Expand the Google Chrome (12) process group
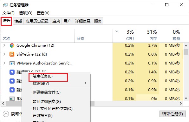This screenshot has width=189, height=122. tap(4, 45)
